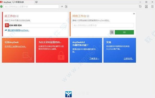Focus the remote desk address field
155x98 pixels.
coord(103,25)
